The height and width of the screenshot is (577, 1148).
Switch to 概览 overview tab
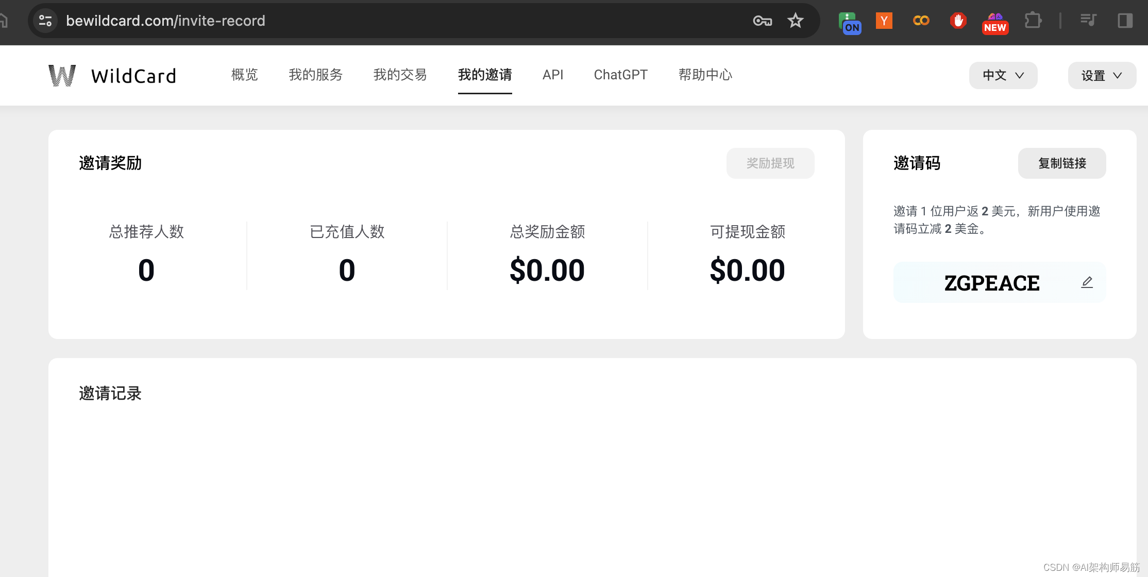[246, 74]
